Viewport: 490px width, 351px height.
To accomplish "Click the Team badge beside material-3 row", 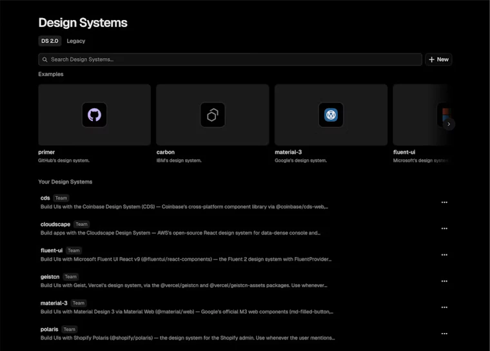I will pos(79,303).
